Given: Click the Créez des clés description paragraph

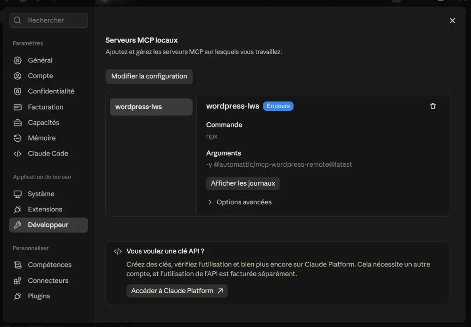Looking at the screenshot, I should [278, 269].
